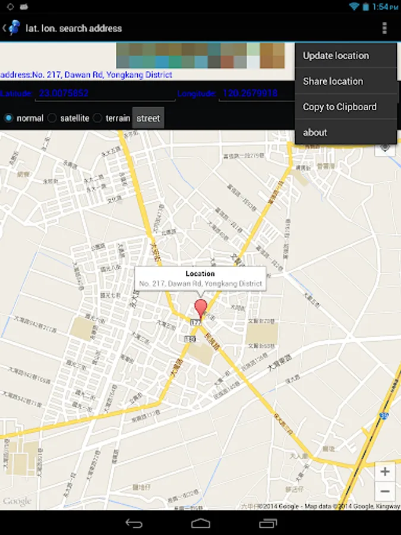Tap the Wi-Fi status icon
401x535 pixels.
click(x=354, y=7)
